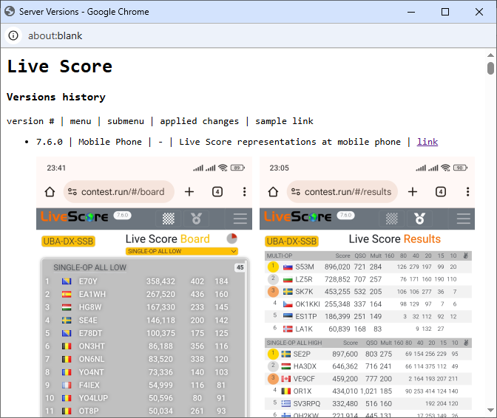This screenshot has height=418, width=497.
Task: Click 7.6.0 version badge in board screenshot
Action: point(122,215)
